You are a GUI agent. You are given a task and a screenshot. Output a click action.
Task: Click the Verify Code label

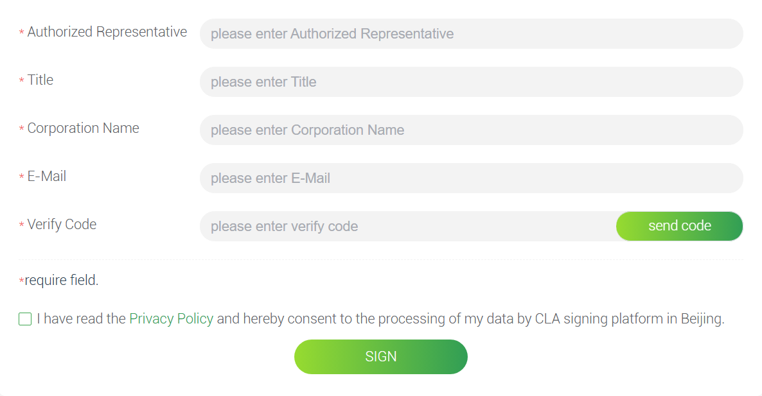click(x=62, y=225)
